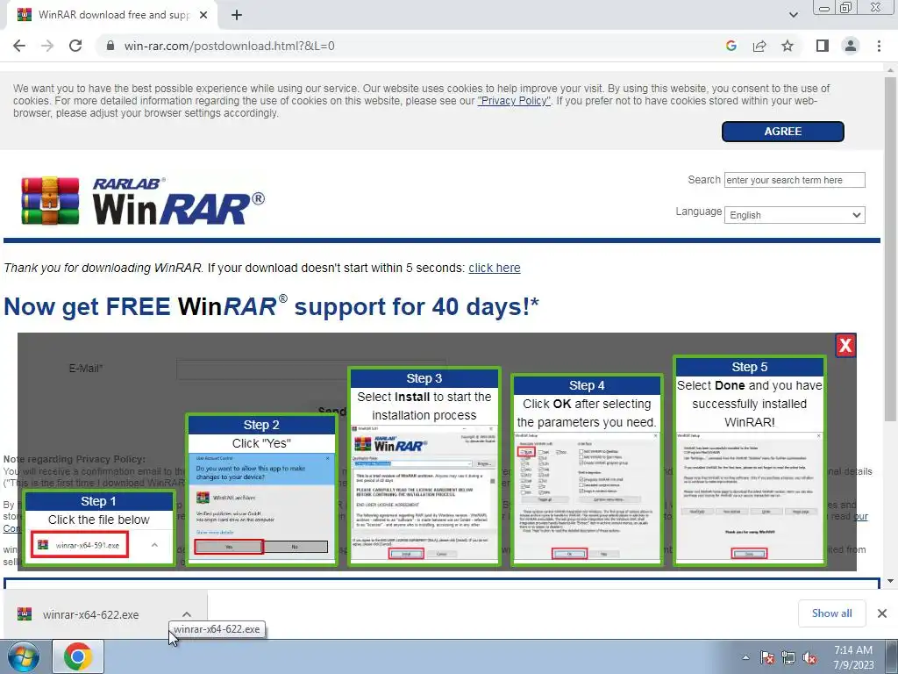Share this page via share icon

click(x=759, y=46)
